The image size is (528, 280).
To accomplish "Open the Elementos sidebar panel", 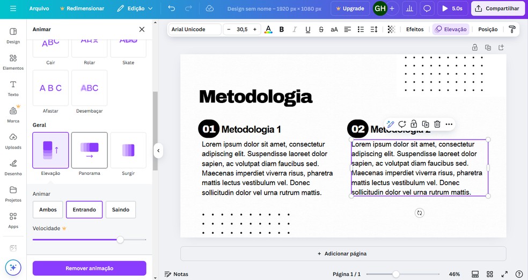I will click(x=13, y=62).
